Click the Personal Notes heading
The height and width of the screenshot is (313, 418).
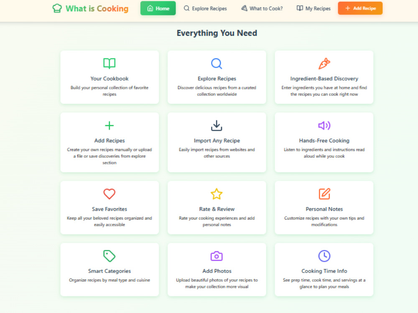(x=324, y=209)
